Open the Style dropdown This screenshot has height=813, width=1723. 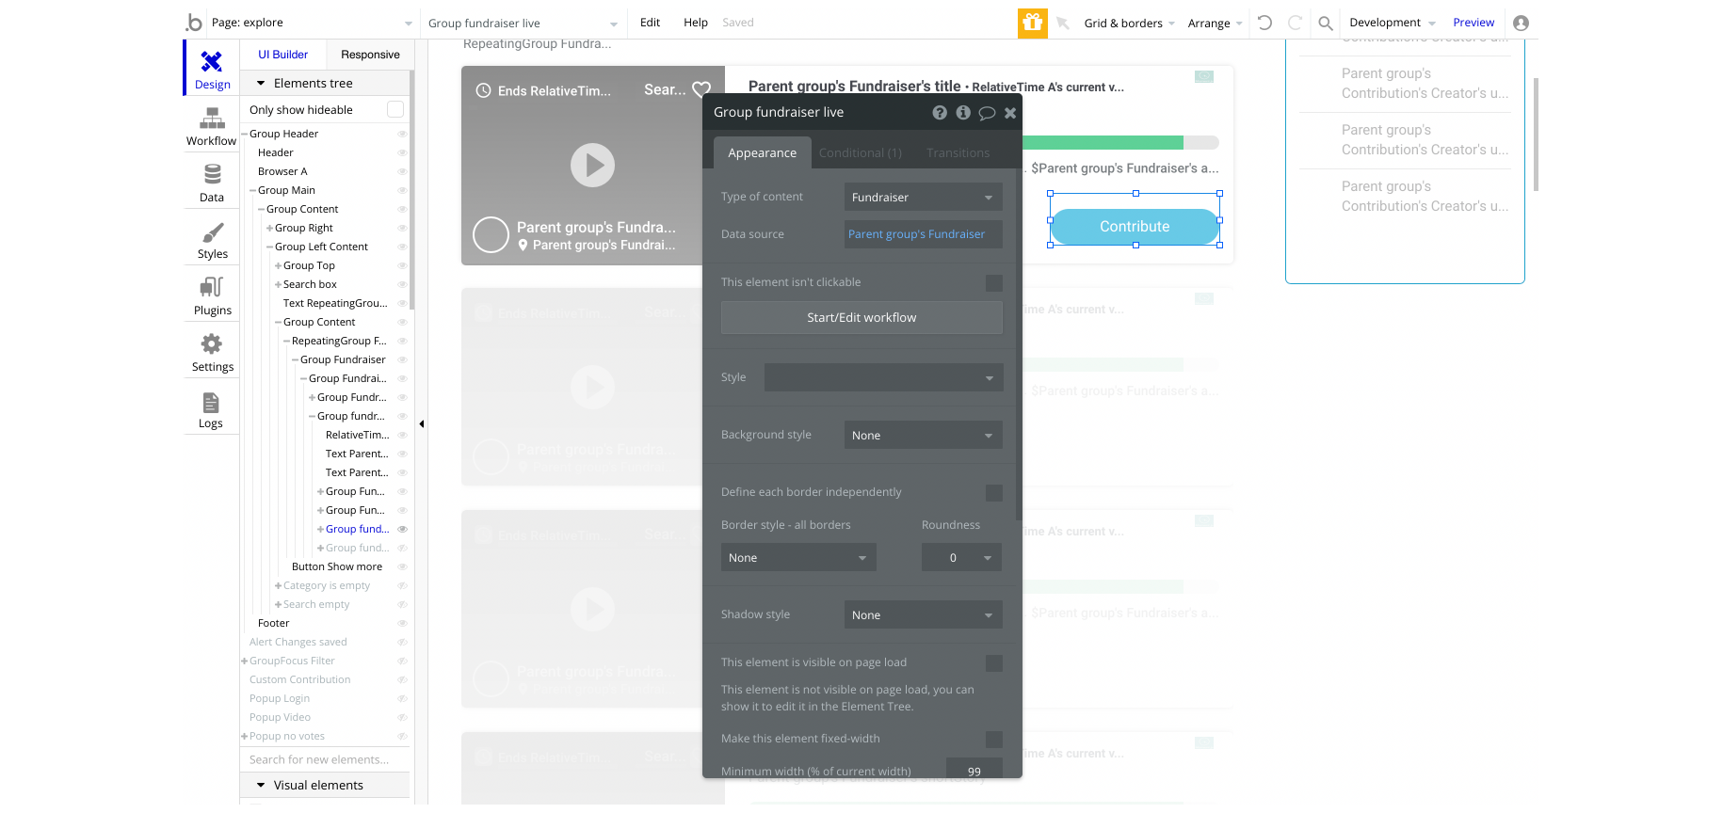click(x=883, y=377)
